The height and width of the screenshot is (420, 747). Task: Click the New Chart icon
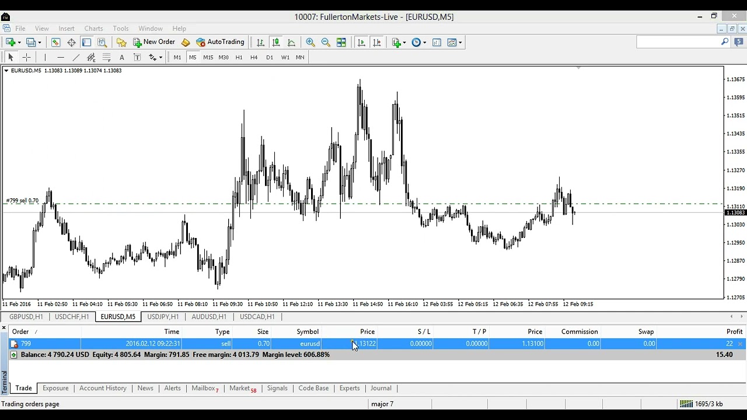[x=10, y=42]
